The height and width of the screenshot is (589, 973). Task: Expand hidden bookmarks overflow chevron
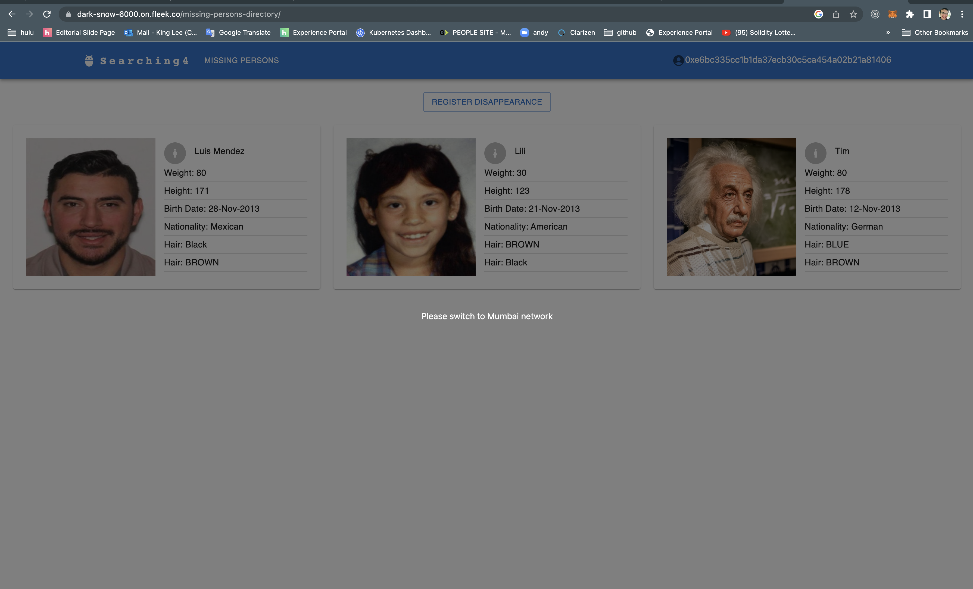(888, 32)
